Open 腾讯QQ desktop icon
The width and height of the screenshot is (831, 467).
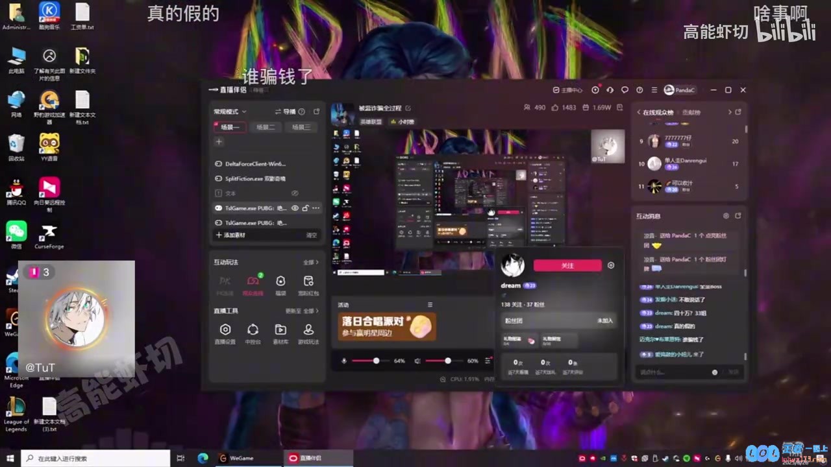(16, 193)
